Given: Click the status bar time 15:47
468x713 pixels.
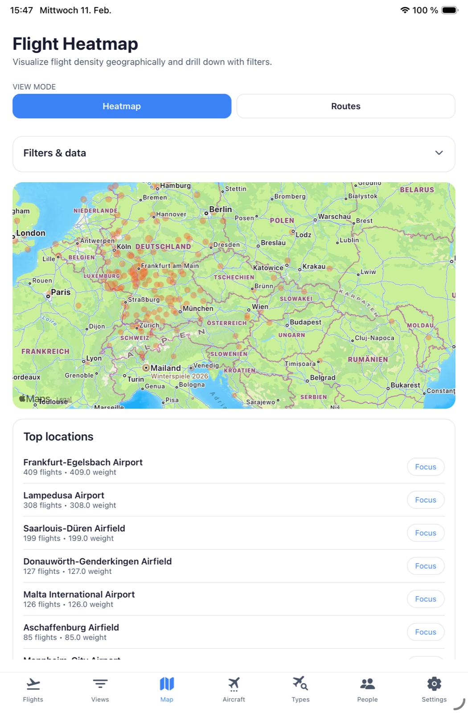Looking at the screenshot, I should tap(21, 10).
